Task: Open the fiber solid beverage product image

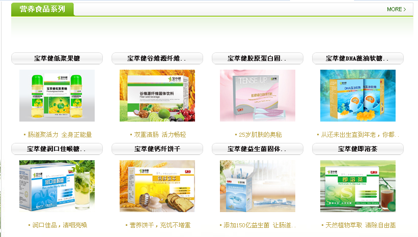Action: pyautogui.click(x=157, y=96)
